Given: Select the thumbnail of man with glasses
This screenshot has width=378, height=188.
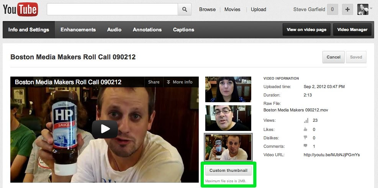Looking at the screenshot, I should (228, 118).
